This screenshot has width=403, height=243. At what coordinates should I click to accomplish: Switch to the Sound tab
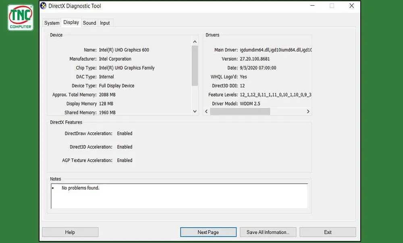point(89,23)
